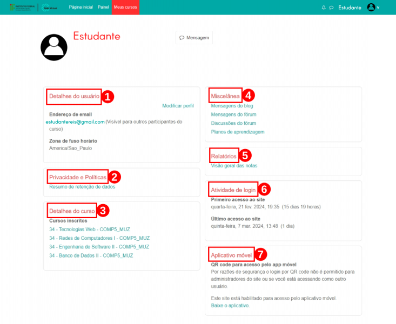396x324 pixels.
Task: Click the Endereço de email label
Action: [x=70, y=114]
